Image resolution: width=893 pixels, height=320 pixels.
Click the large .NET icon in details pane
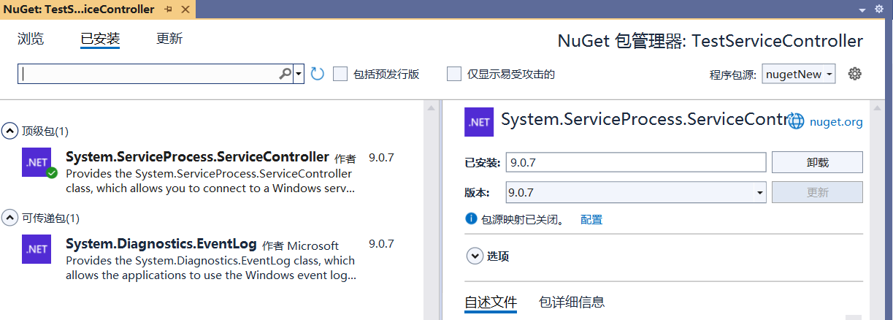(479, 121)
